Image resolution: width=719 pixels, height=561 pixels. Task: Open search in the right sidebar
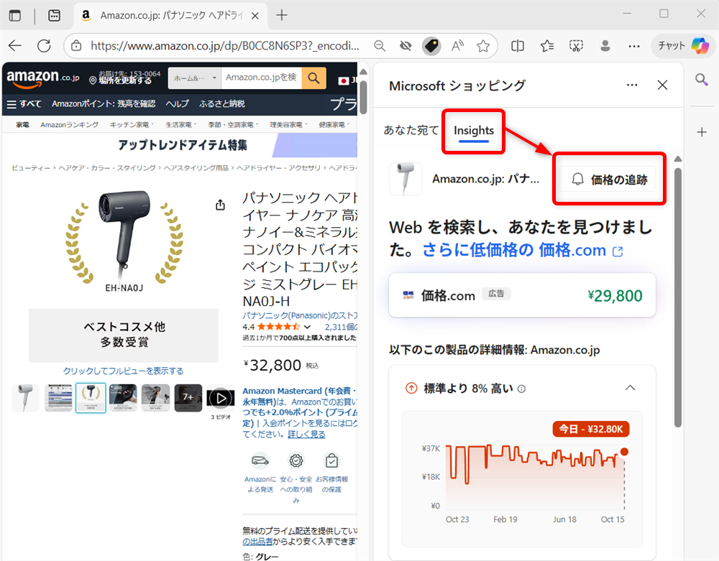(701, 80)
